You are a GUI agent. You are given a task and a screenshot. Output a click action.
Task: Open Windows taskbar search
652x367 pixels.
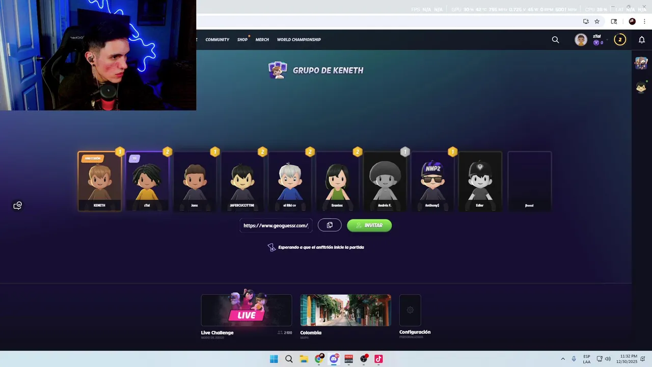(289, 359)
